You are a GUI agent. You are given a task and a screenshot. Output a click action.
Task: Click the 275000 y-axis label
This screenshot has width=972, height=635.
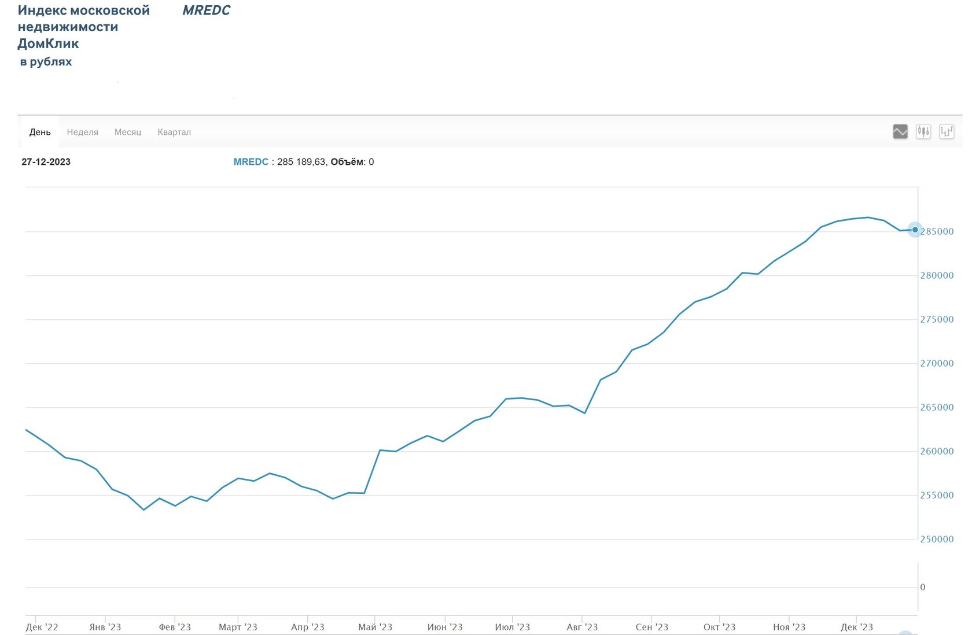(x=937, y=319)
